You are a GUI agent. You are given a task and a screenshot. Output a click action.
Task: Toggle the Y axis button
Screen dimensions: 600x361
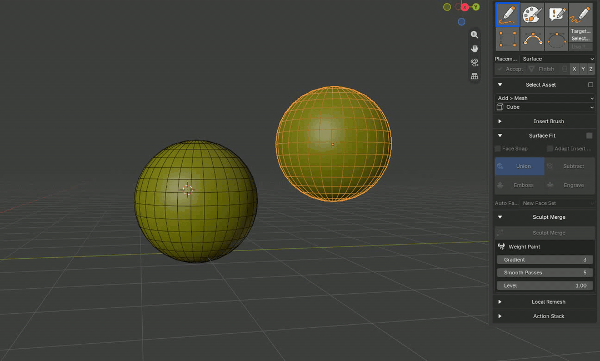pyautogui.click(x=583, y=69)
